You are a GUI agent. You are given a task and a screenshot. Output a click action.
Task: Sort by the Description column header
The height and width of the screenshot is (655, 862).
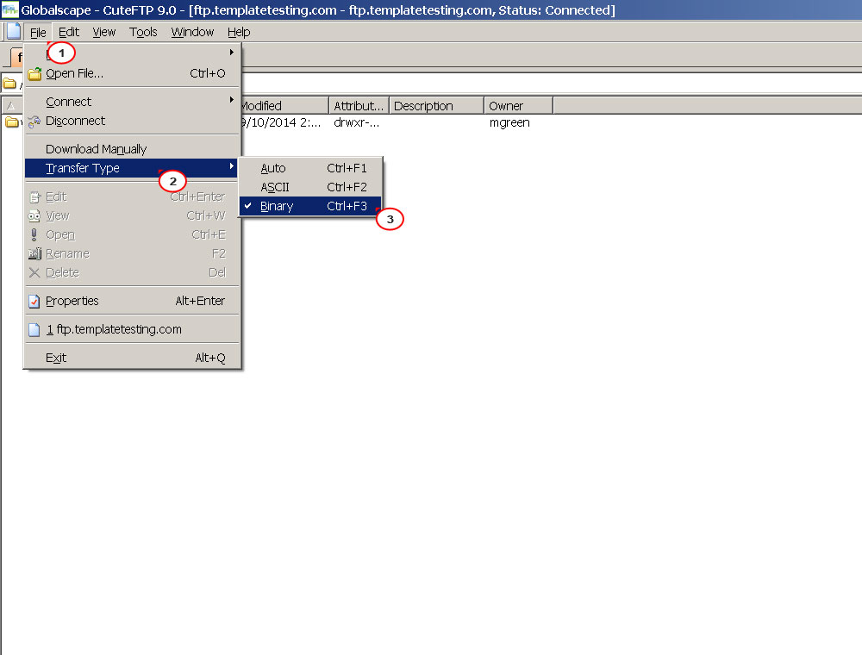pyautogui.click(x=436, y=105)
